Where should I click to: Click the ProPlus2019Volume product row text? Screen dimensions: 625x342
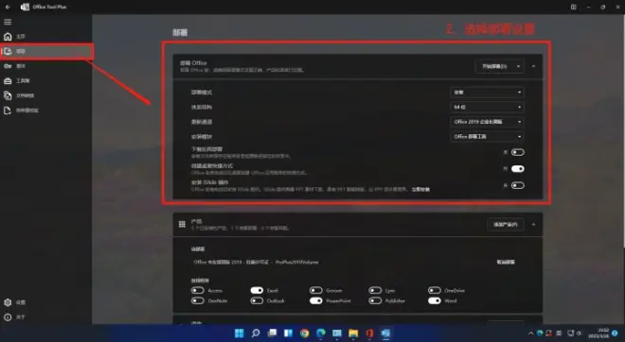256,262
